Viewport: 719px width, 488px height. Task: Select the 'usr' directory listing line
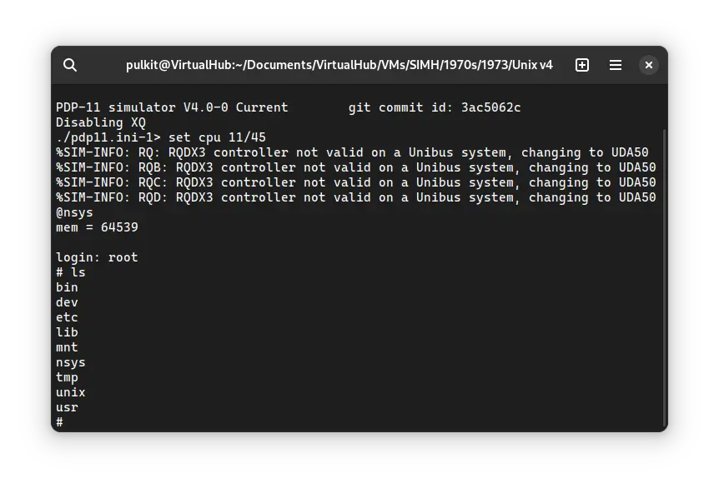tap(67, 407)
